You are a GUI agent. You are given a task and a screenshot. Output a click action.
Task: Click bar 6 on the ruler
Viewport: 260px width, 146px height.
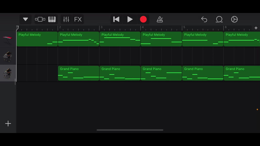pos(226,27)
